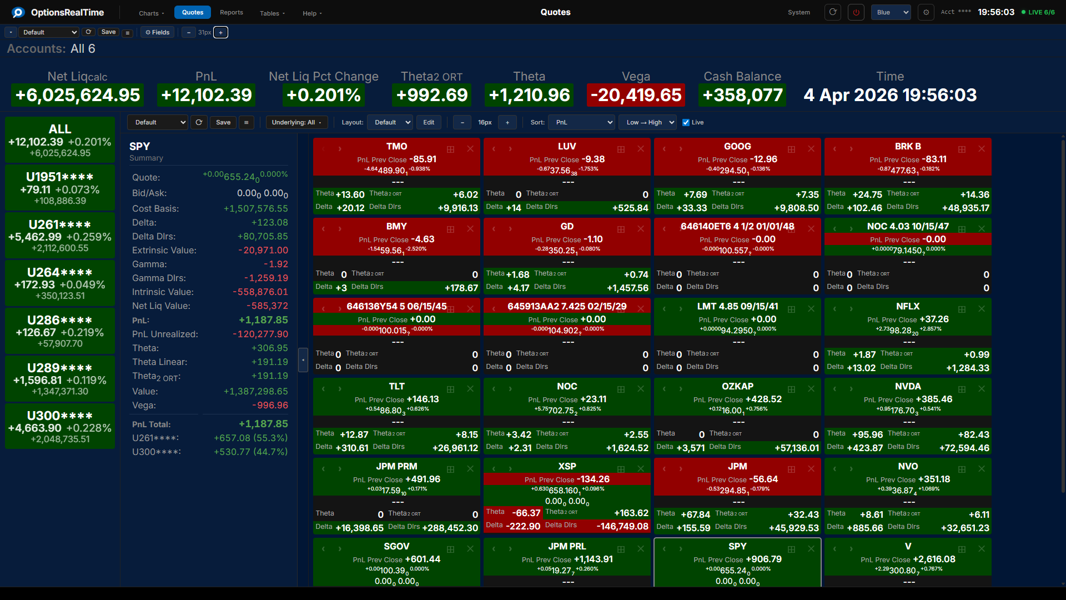Select the U264**** account card
Viewport: 1066px width, 600px height.
[x=60, y=283]
